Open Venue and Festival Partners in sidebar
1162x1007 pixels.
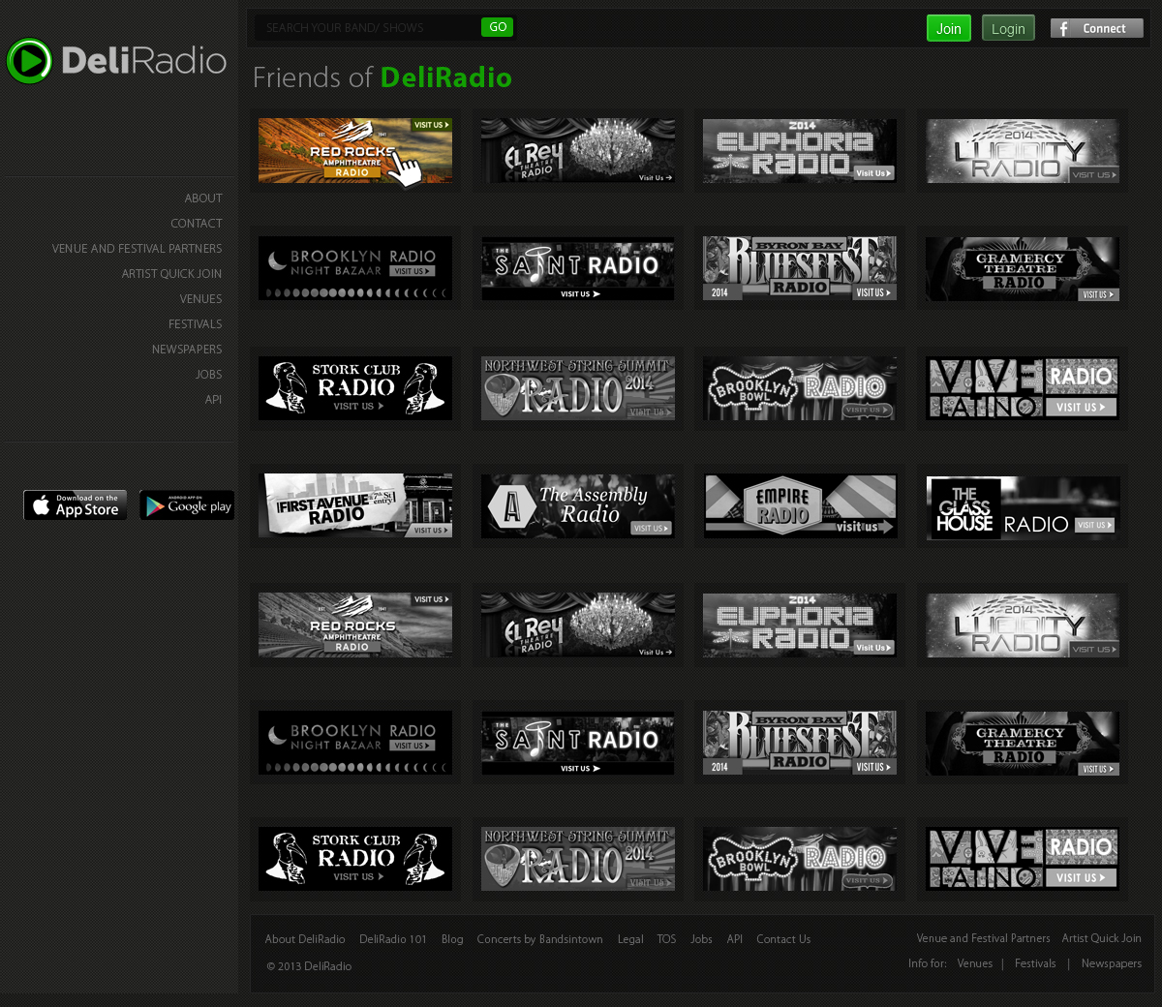[137, 248]
